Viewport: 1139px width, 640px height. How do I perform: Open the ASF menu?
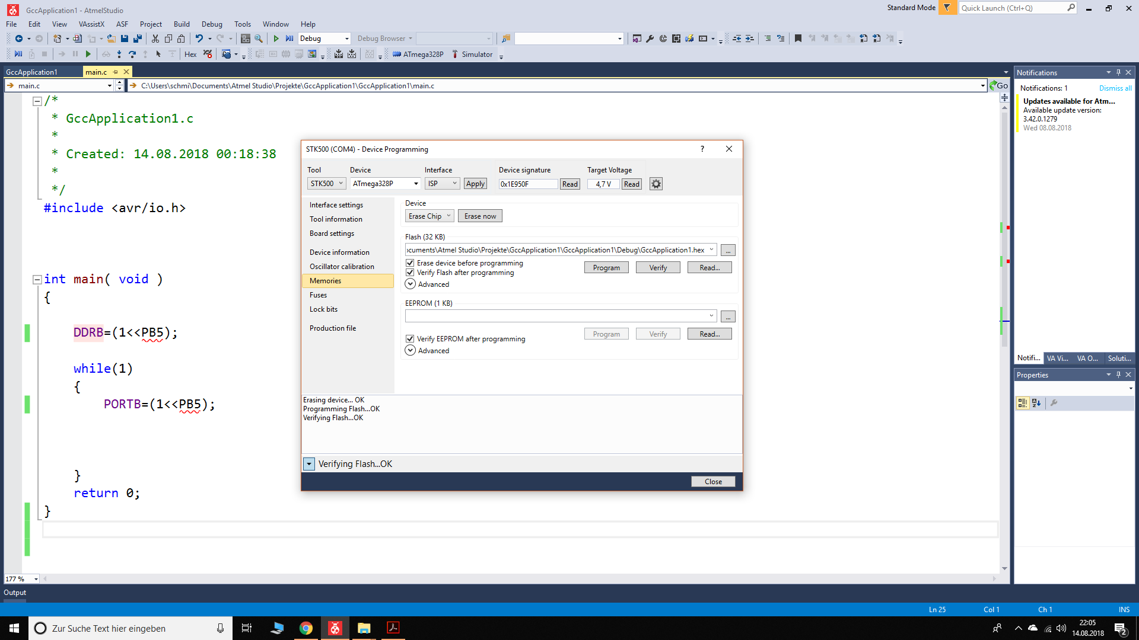tap(122, 24)
